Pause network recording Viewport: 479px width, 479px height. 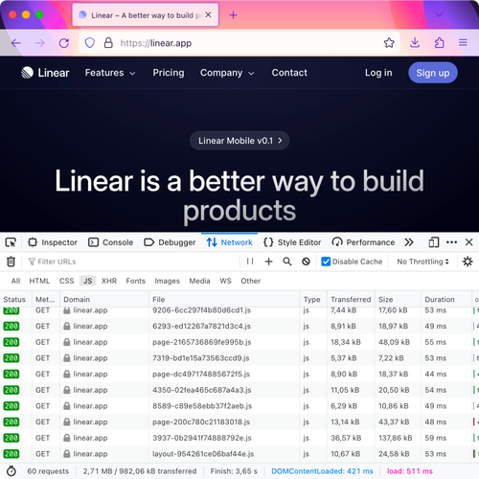(250, 262)
